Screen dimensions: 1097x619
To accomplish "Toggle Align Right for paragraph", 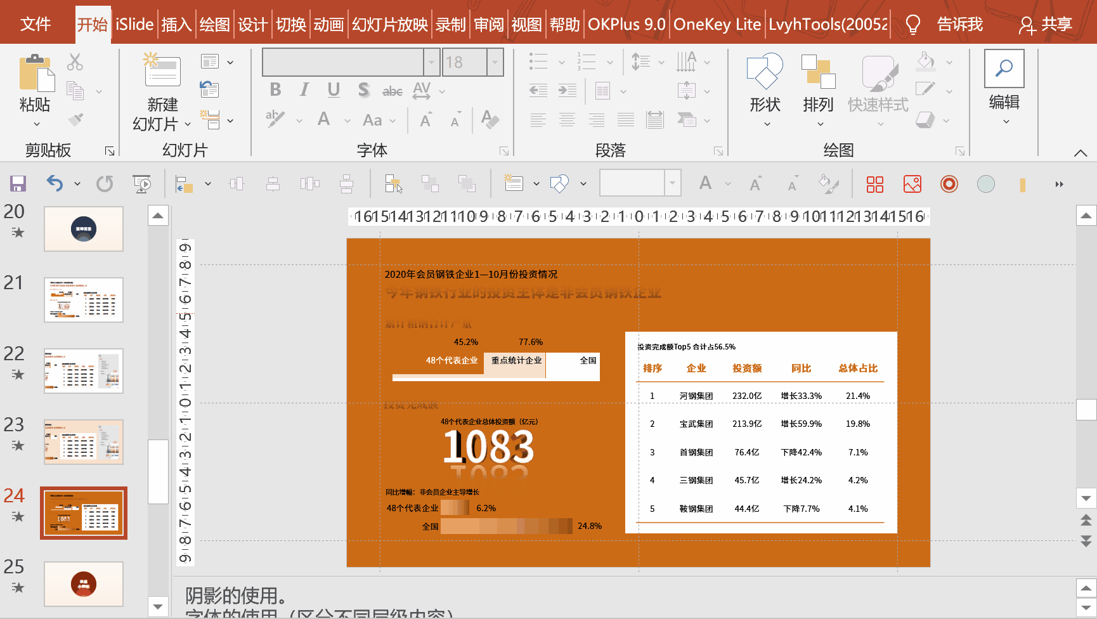I will (x=597, y=119).
